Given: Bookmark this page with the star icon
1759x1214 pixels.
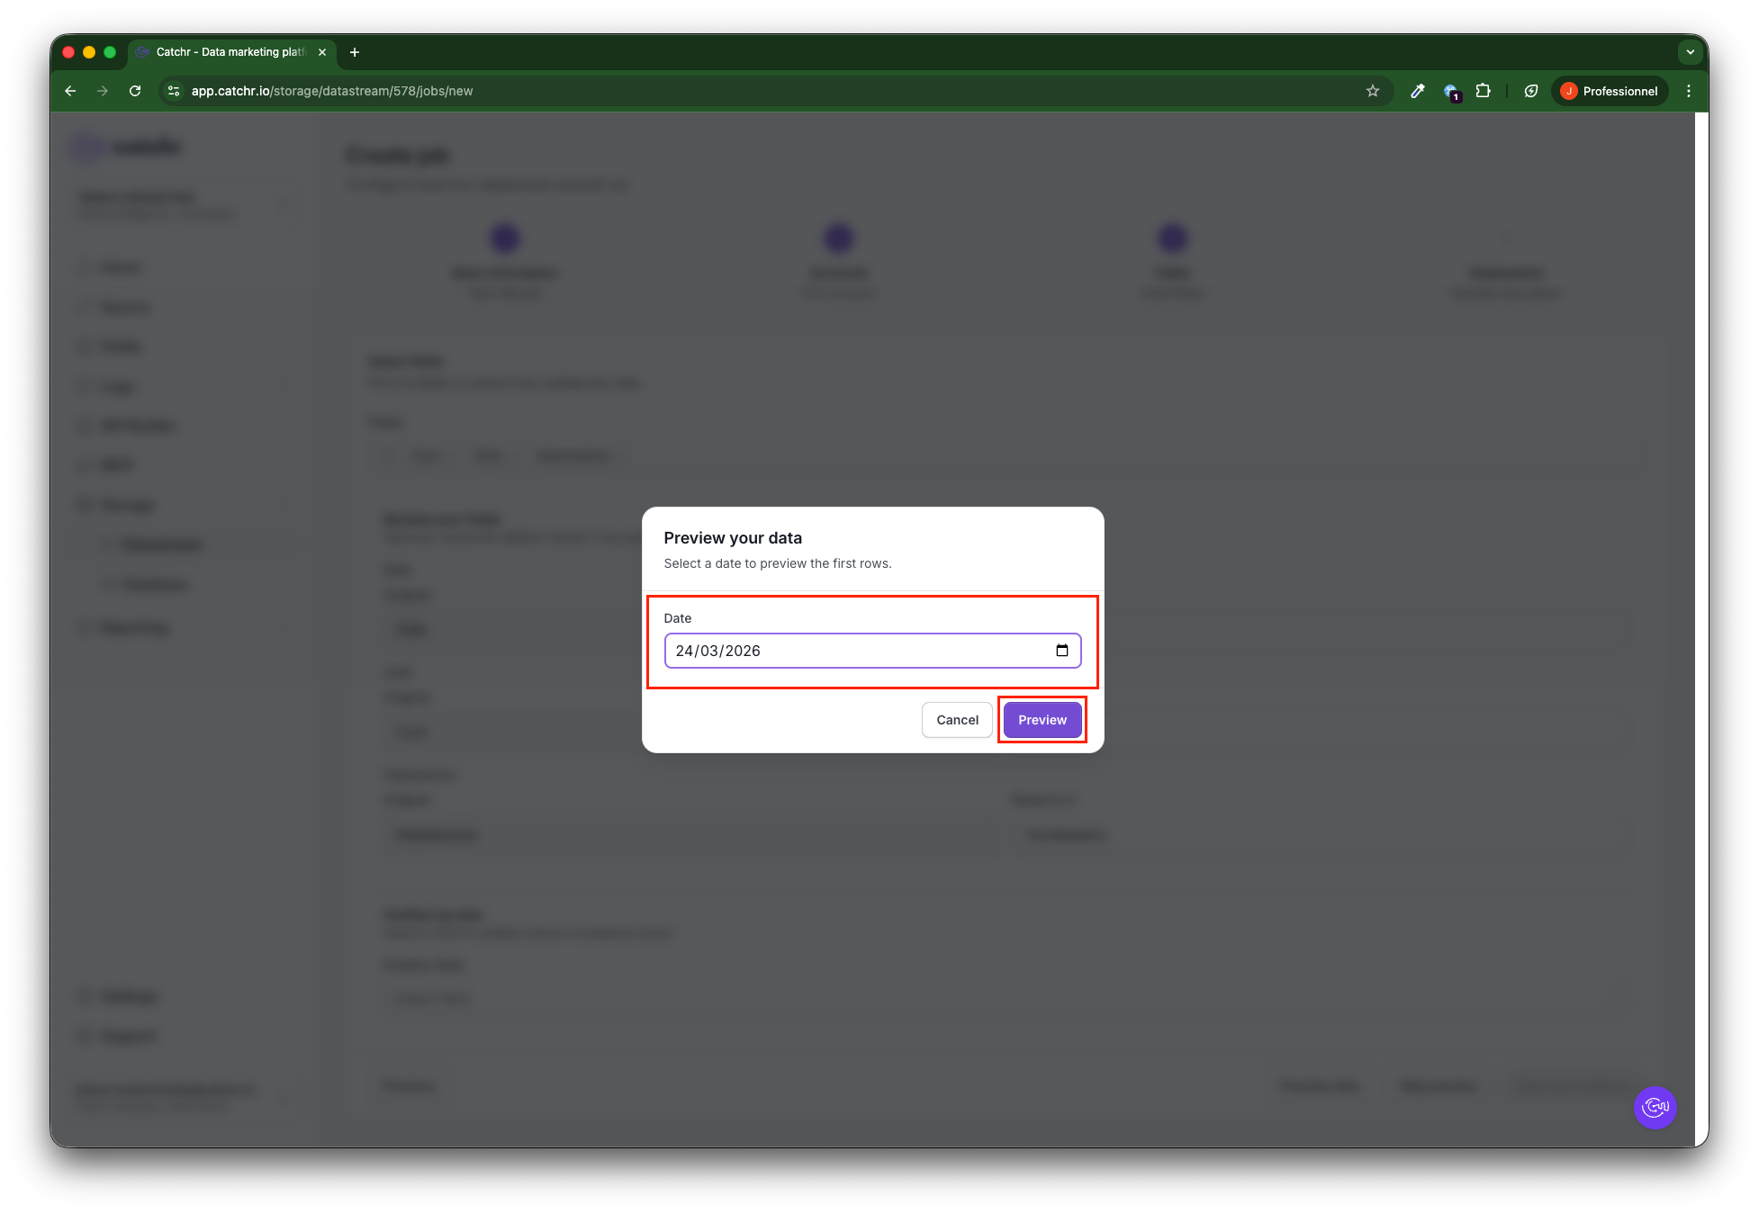Looking at the screenshot, I should coord(1373,91).
